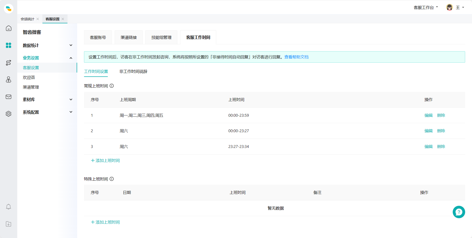Open the 王 user account dropdown
Image resolution: width=472 pixels, height=238 pixels.
tap(460, 8)
